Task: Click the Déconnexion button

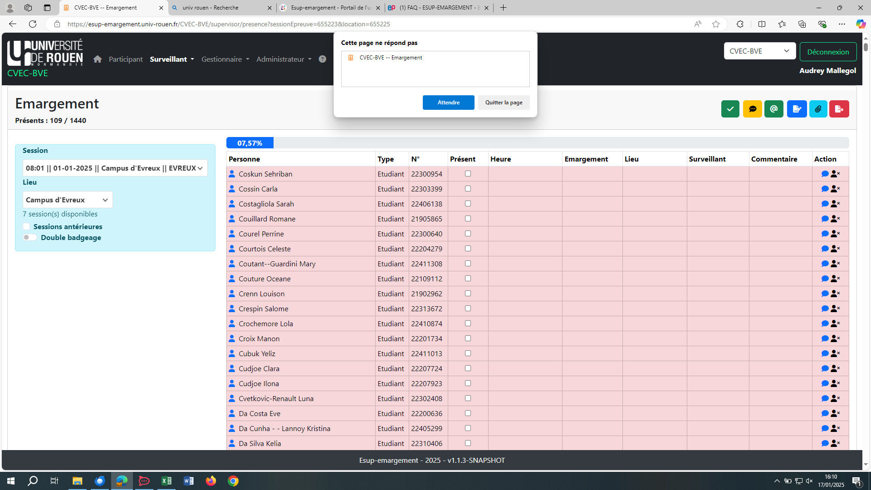Action: tap(828, 52)
